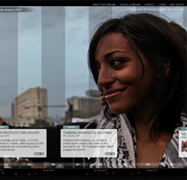
Task: Open the About This Timeline page
Action: pos(104,5)
